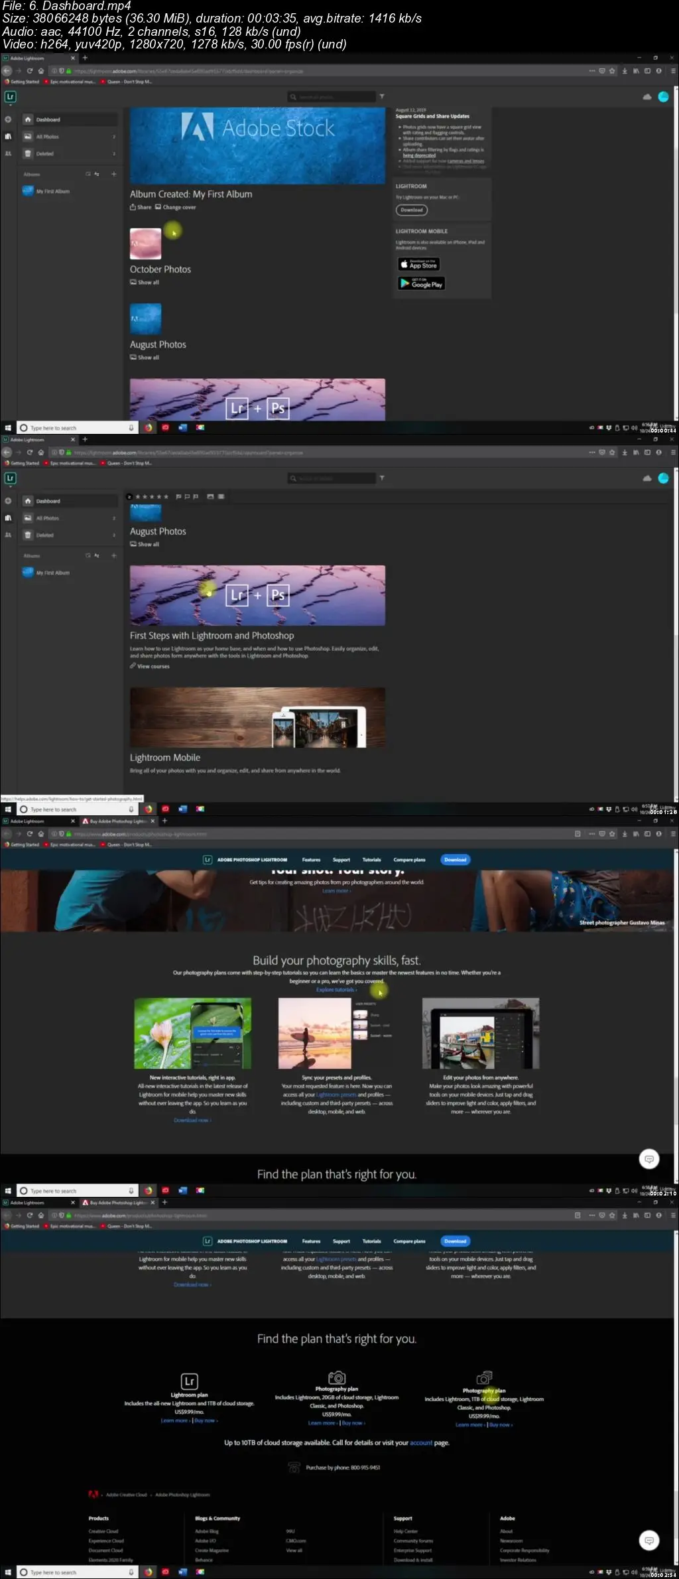
Task: Click the search photos field in first frame
Action: 332,97
